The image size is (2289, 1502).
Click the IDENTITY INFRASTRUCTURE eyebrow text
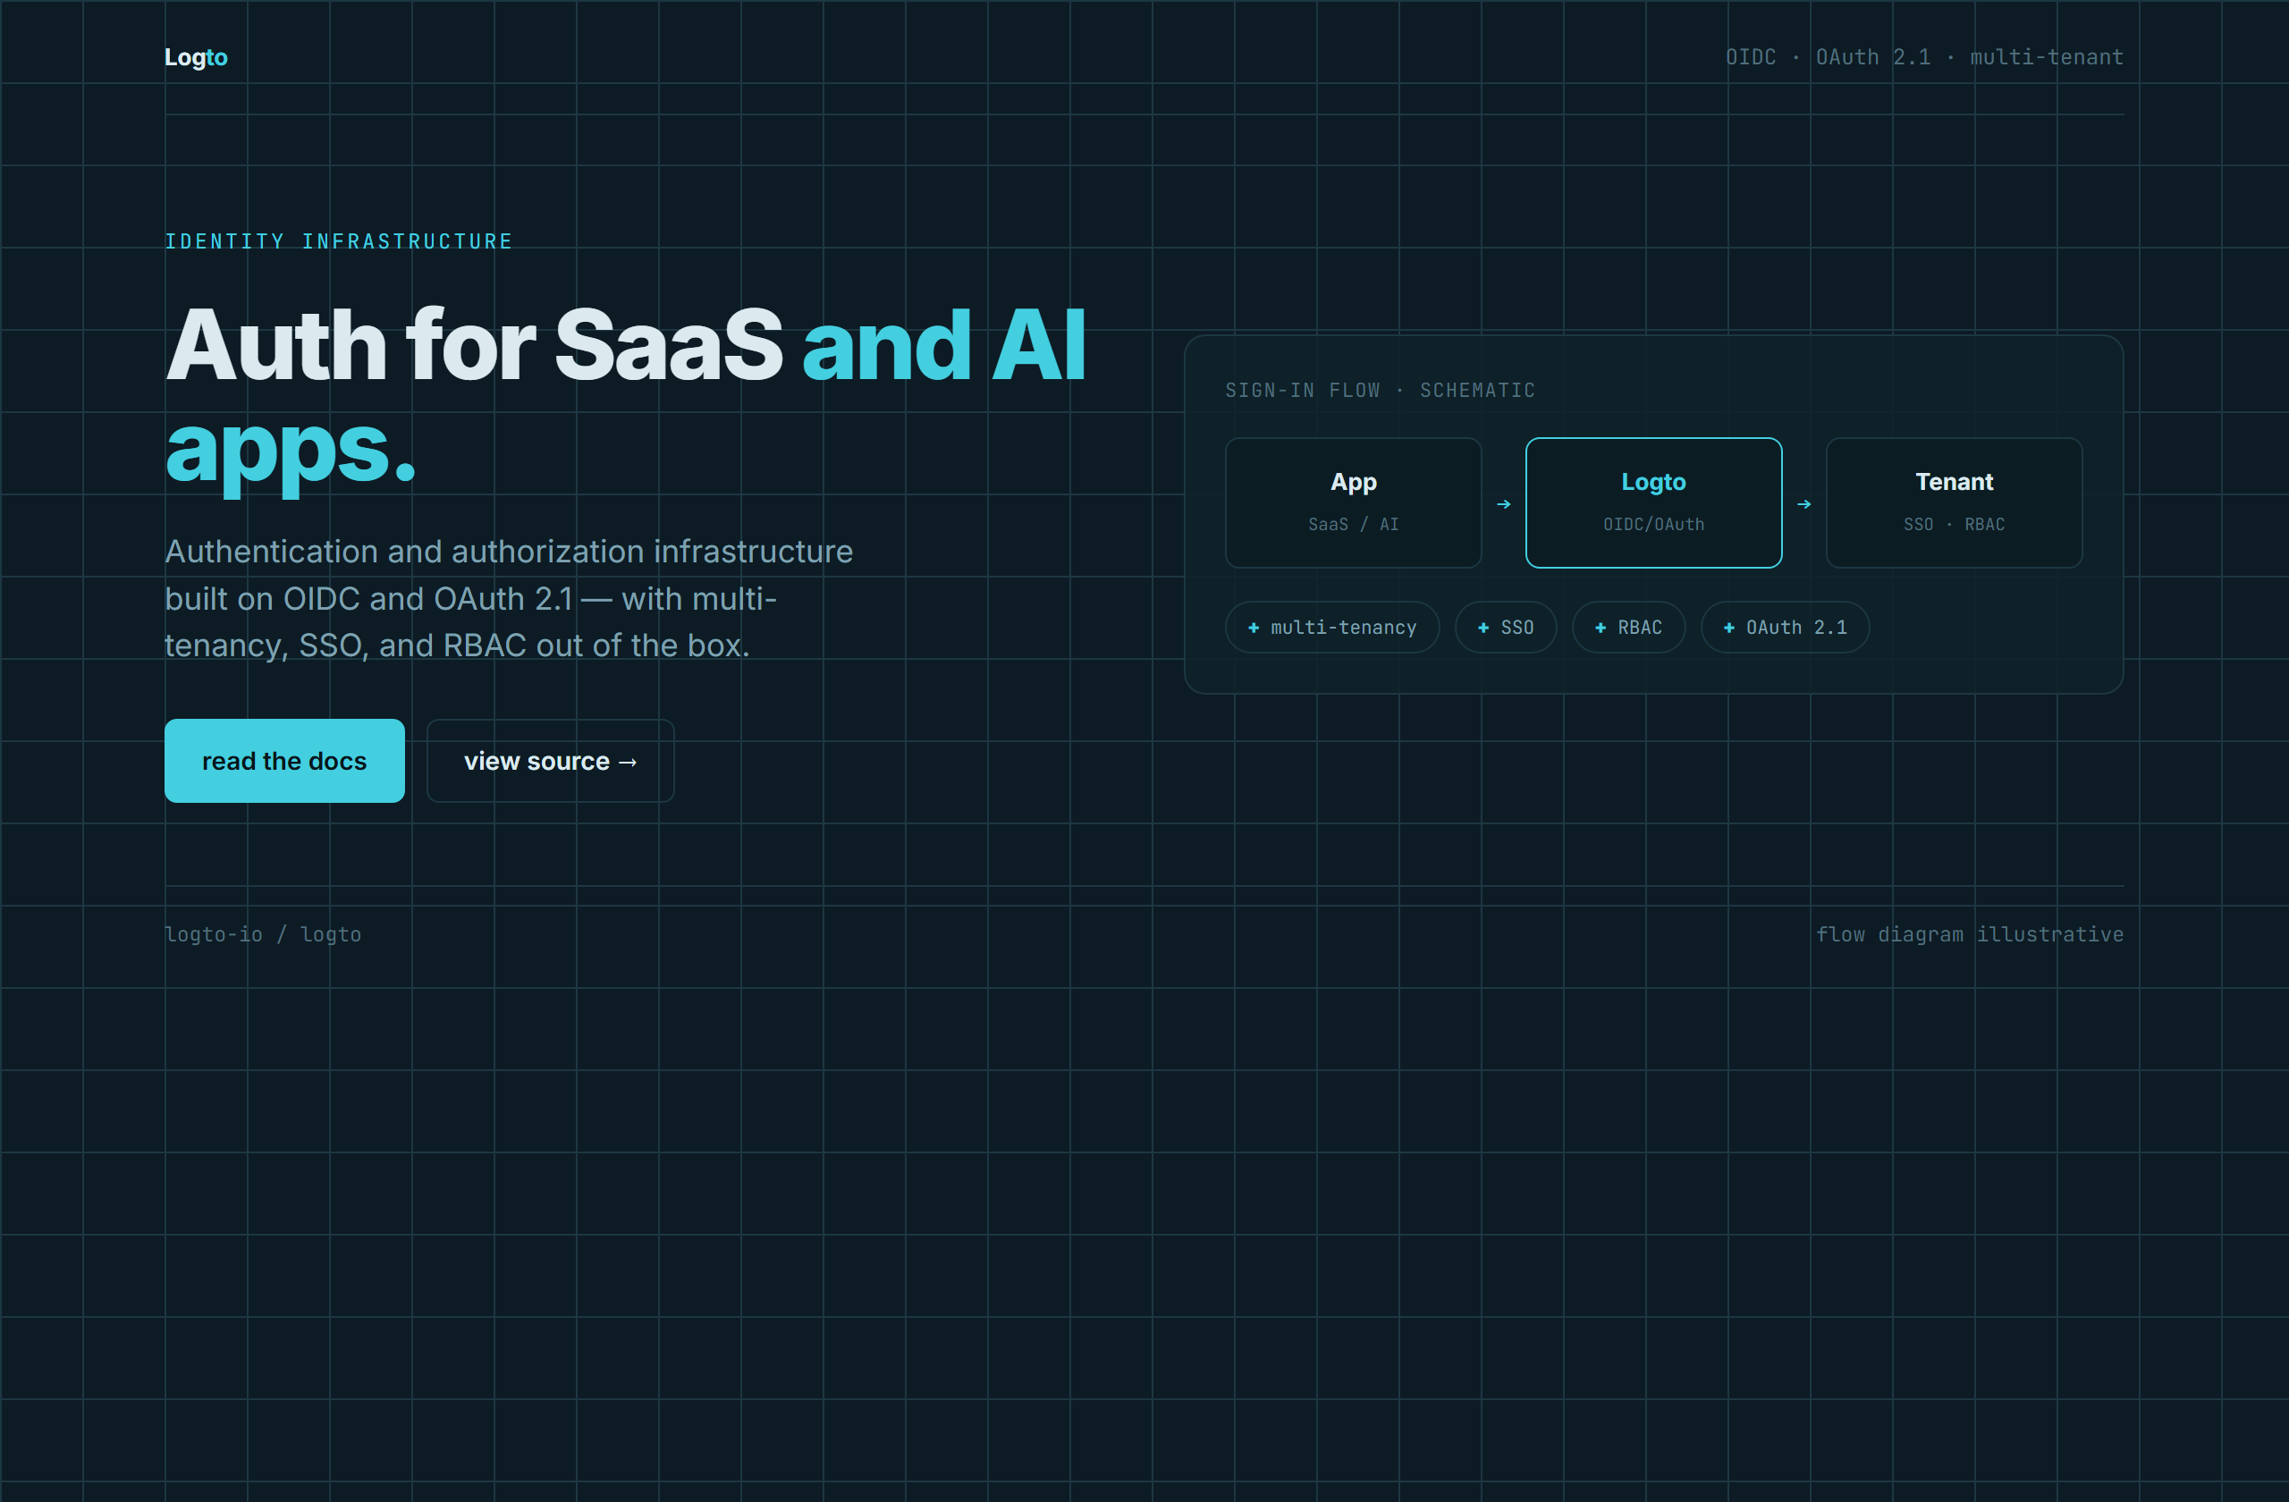(339, 241)
